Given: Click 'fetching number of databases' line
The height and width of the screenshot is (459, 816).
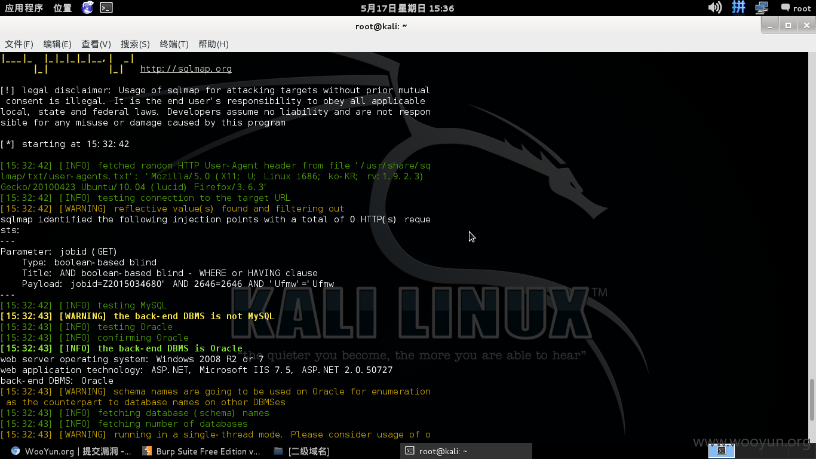Looking at the screenshot, I should [x=124, y=424].
